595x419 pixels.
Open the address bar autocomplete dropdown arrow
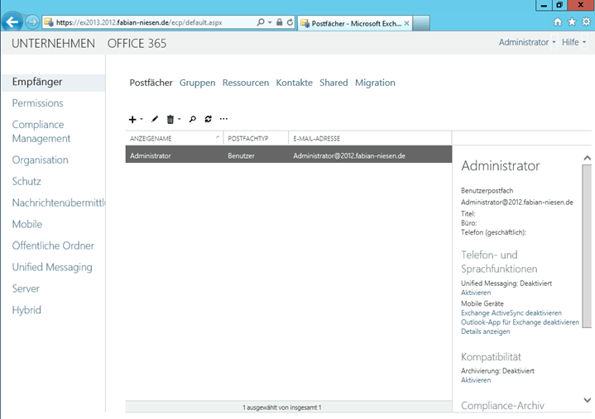(x=270, y=22)
